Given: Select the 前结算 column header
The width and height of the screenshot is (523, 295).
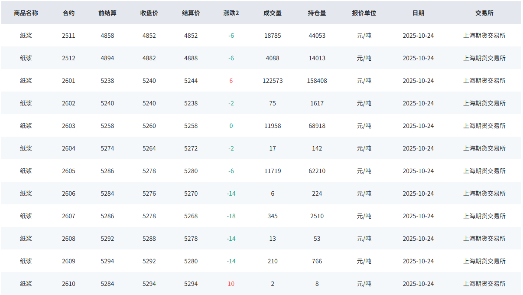Looking at the screenshot, I should click(x=107, y=13).
